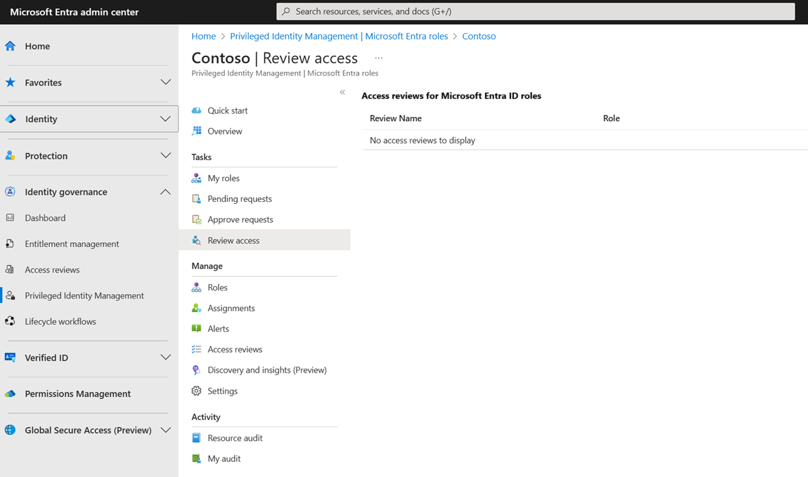Expand the Verified ID section chevron
This screenshot has width=808, height=477.
(x=166, y=357)
